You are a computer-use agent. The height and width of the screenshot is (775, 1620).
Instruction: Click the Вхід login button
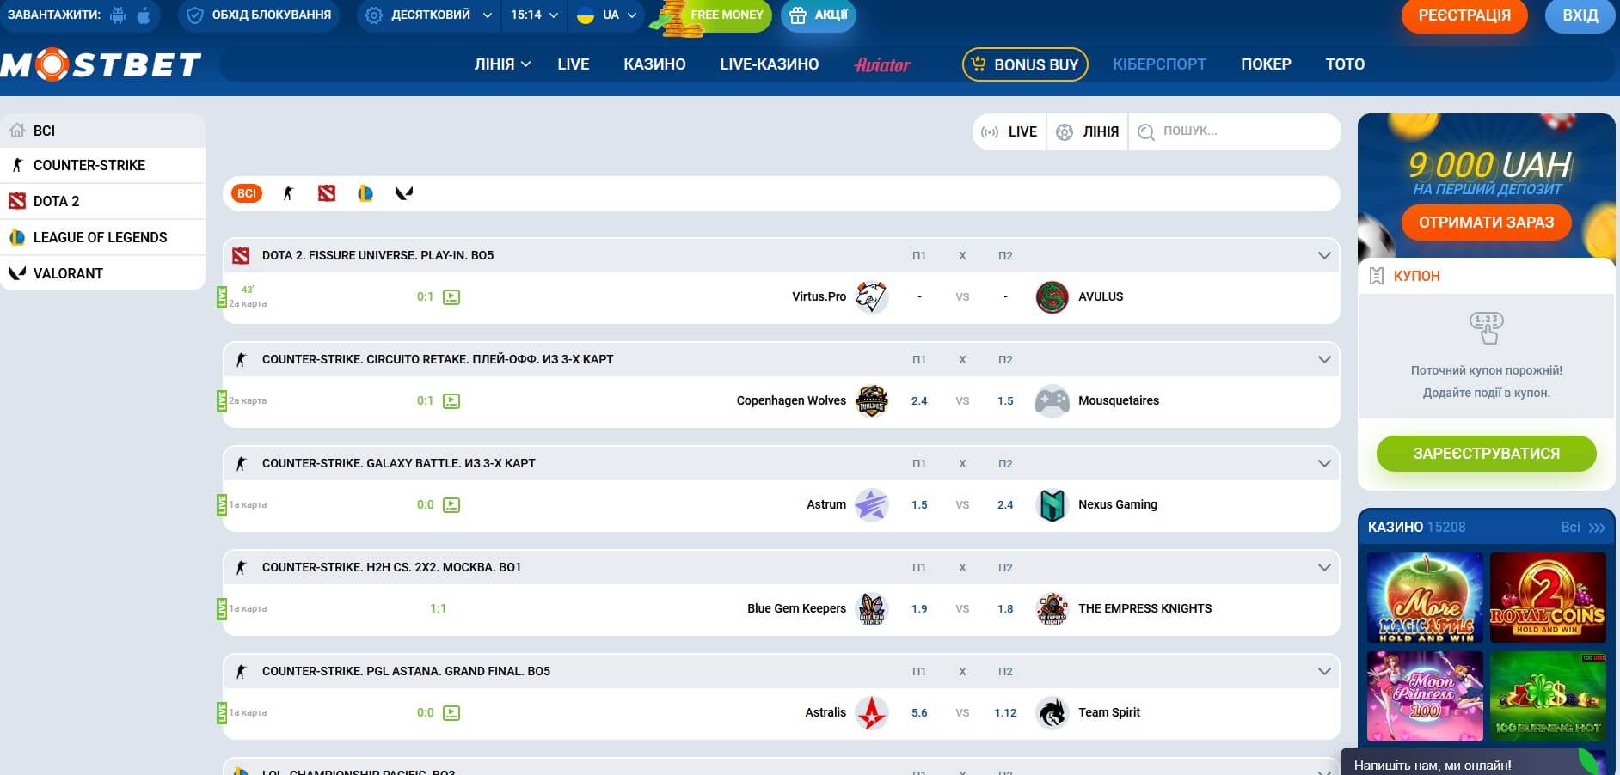click(x=1580, y=15)
